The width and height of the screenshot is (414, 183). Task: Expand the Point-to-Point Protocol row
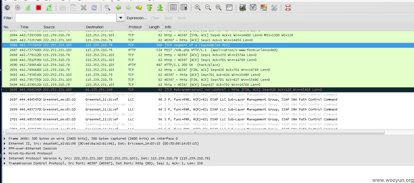(5, 153)
